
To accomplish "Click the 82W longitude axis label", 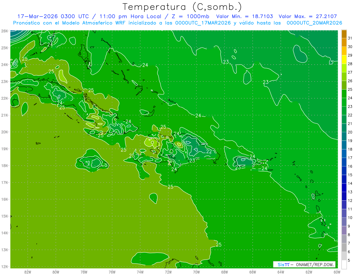I will point(28,272).
